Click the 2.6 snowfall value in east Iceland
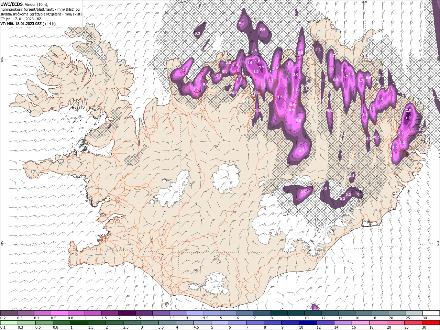The width and height of the screenshot is (440, 330). 408,118
